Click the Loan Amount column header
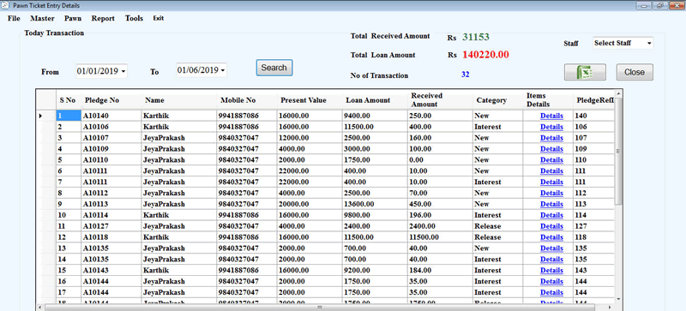686x311 pixels. pos(375,100)
